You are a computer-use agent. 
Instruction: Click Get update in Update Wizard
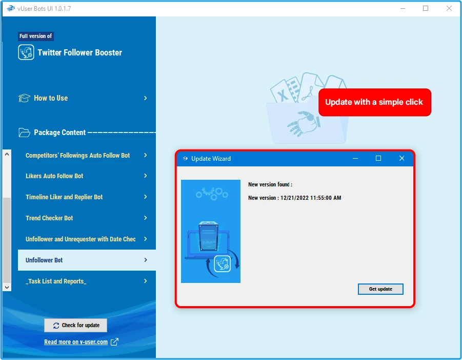pyautogui.click(x=380, y=289)
